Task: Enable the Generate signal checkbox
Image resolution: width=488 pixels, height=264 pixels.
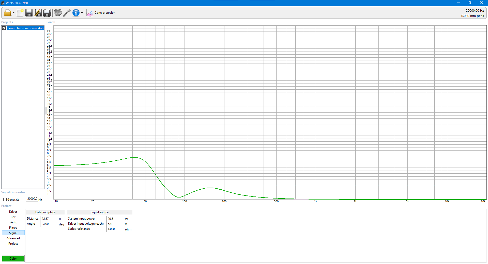Action: [5, 200]
